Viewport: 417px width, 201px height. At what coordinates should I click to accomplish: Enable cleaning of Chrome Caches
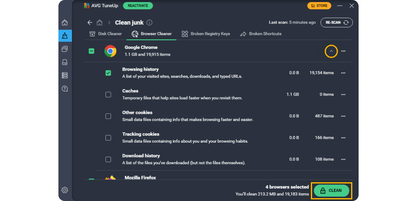(x=108, y=94)
